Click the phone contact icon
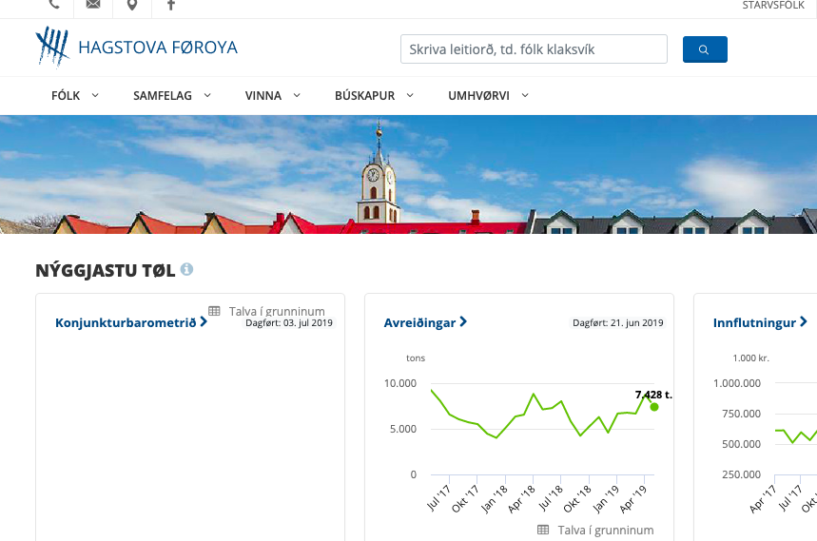 click(53, 5)
